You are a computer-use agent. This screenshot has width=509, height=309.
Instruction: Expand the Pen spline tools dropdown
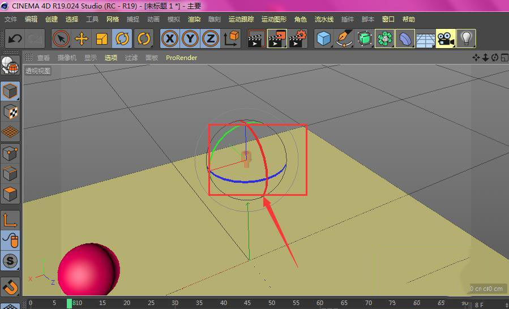[344, 39]
